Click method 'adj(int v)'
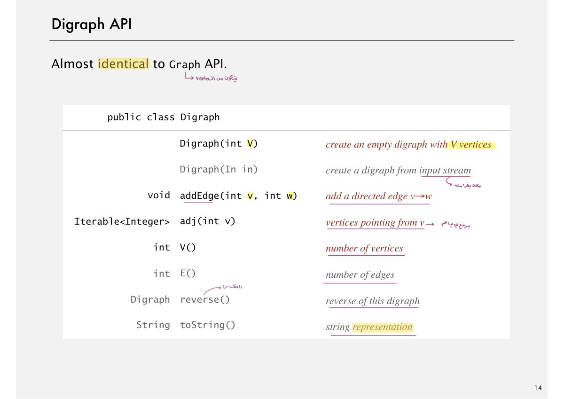Screen dimensions: 564x399 [x=208, y=221]
